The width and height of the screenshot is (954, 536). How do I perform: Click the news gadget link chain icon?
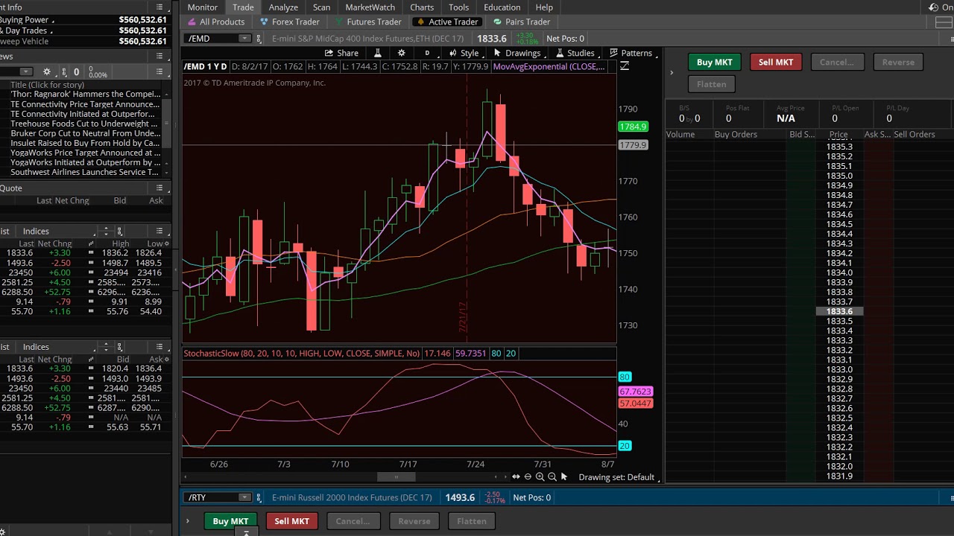coord(63,71)
